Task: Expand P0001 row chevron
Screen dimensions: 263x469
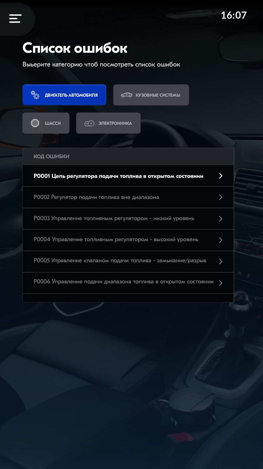Action: coord(221,176)
